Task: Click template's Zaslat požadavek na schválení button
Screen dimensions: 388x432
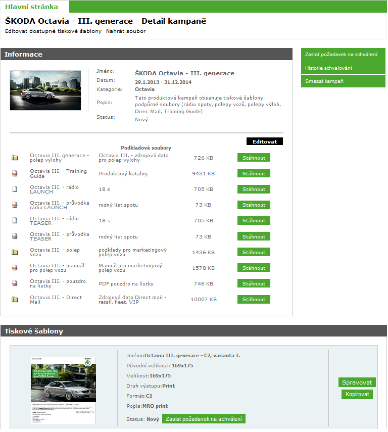Action: (x=204, y=419)
